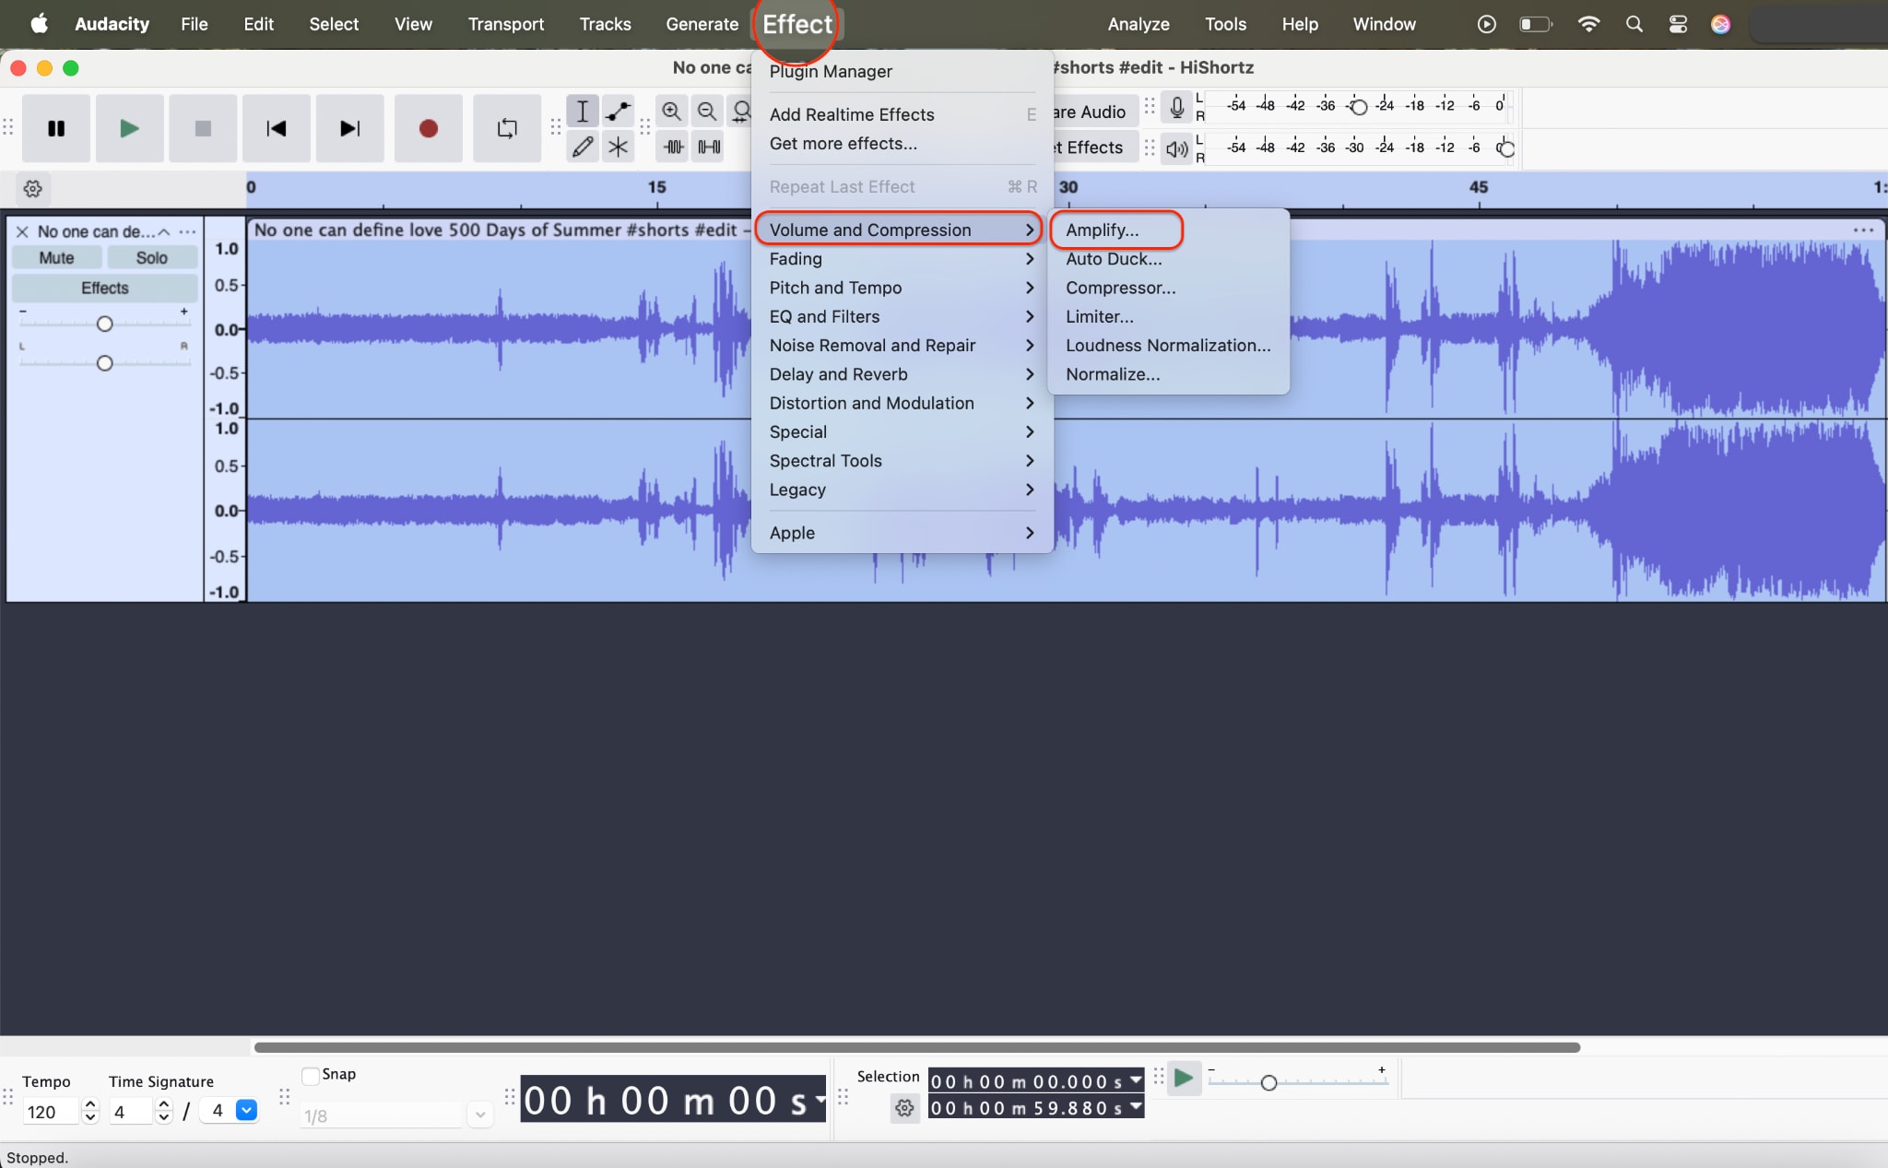Screen dimensions: 1888x1168
Task: Toggle the Loop playback button
Action: point(507,128)
